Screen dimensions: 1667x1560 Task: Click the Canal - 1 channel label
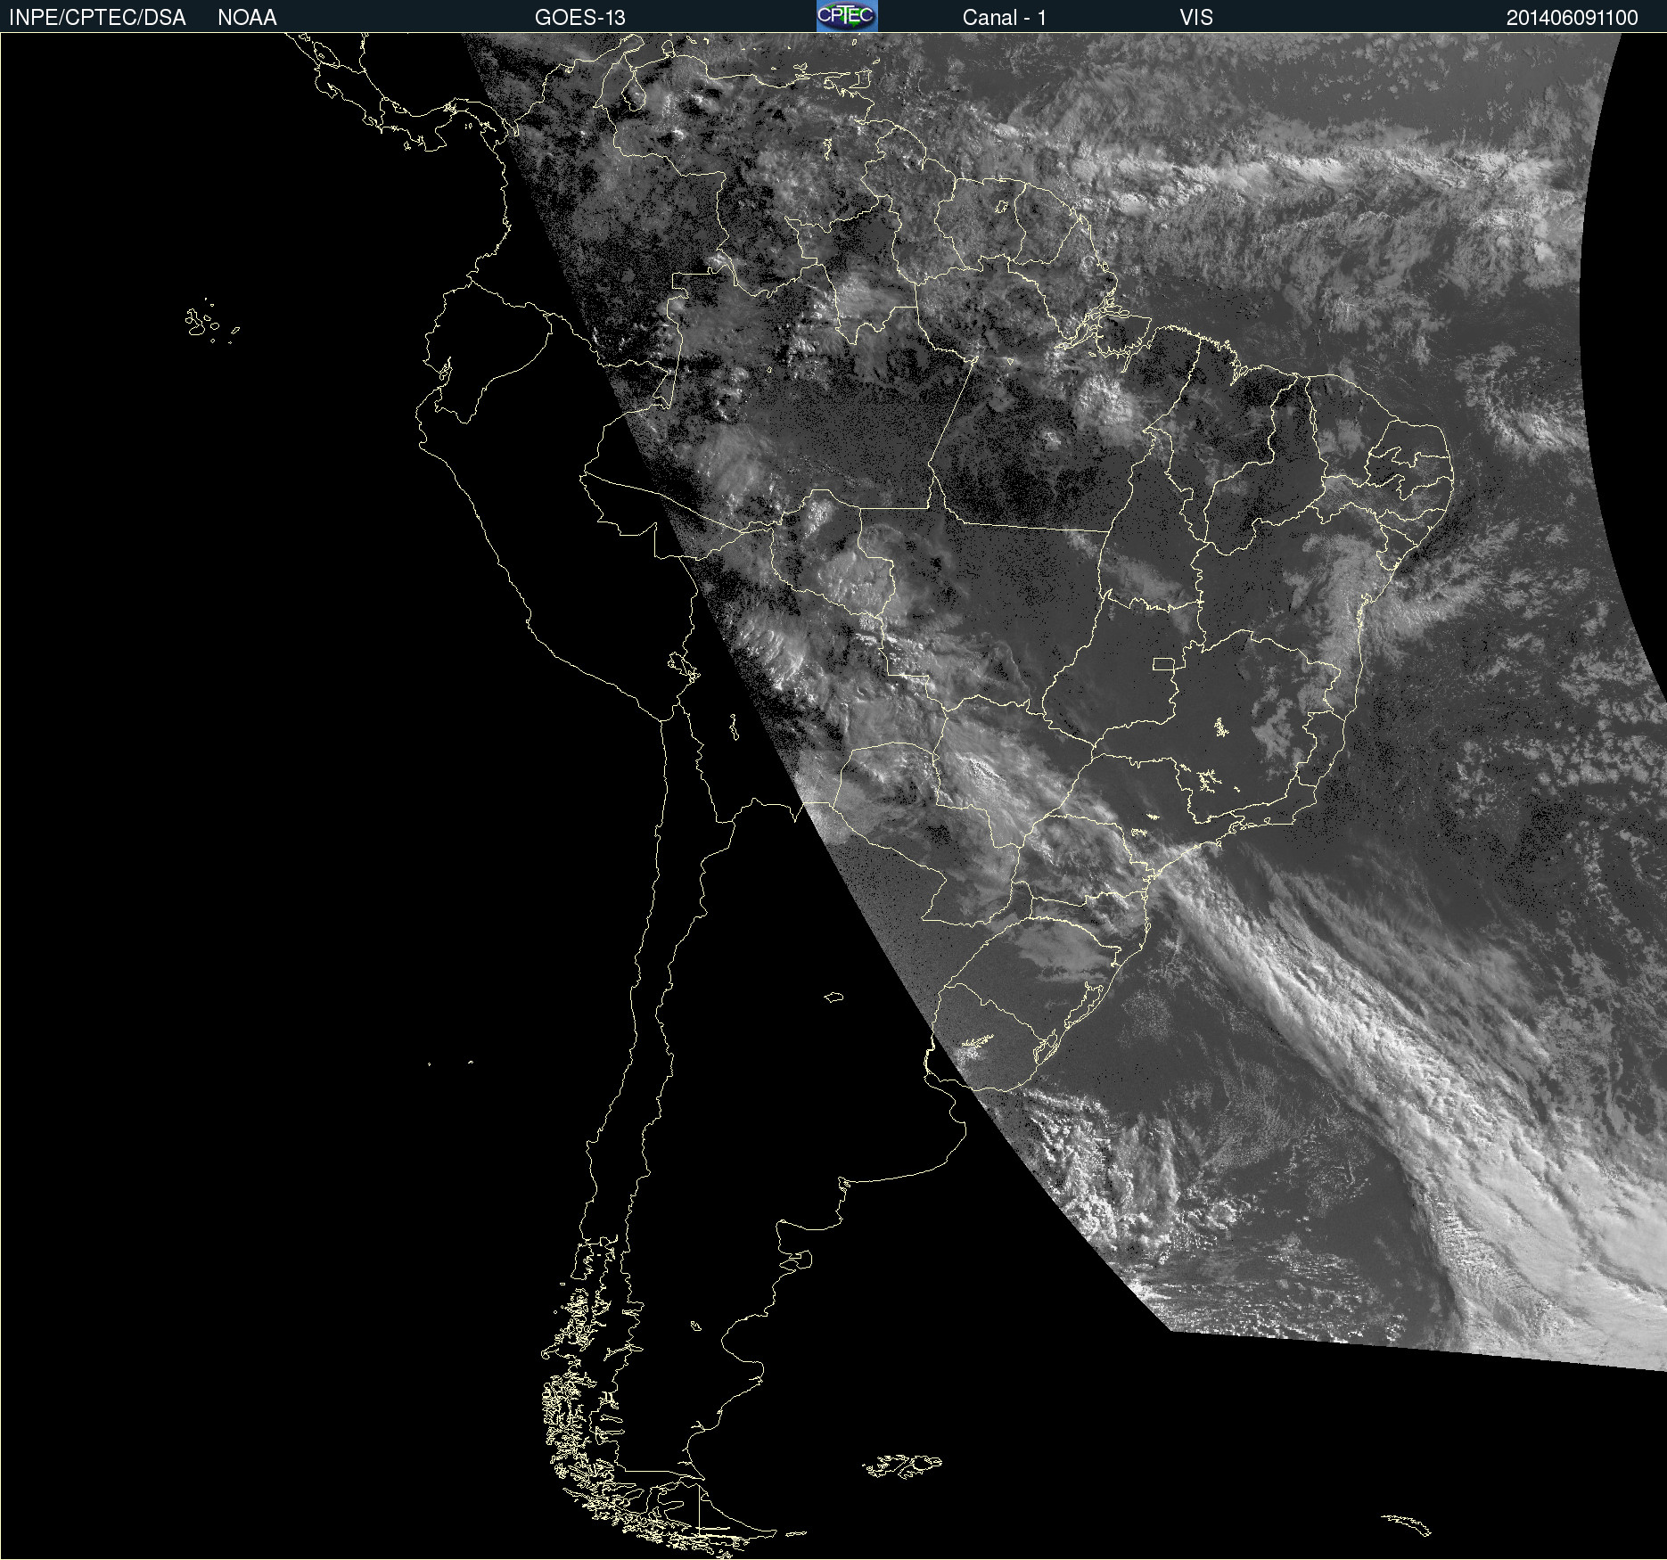point(1004,18)
